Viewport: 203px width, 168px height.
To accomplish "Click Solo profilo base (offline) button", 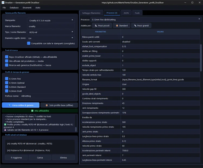I will 59,105.
